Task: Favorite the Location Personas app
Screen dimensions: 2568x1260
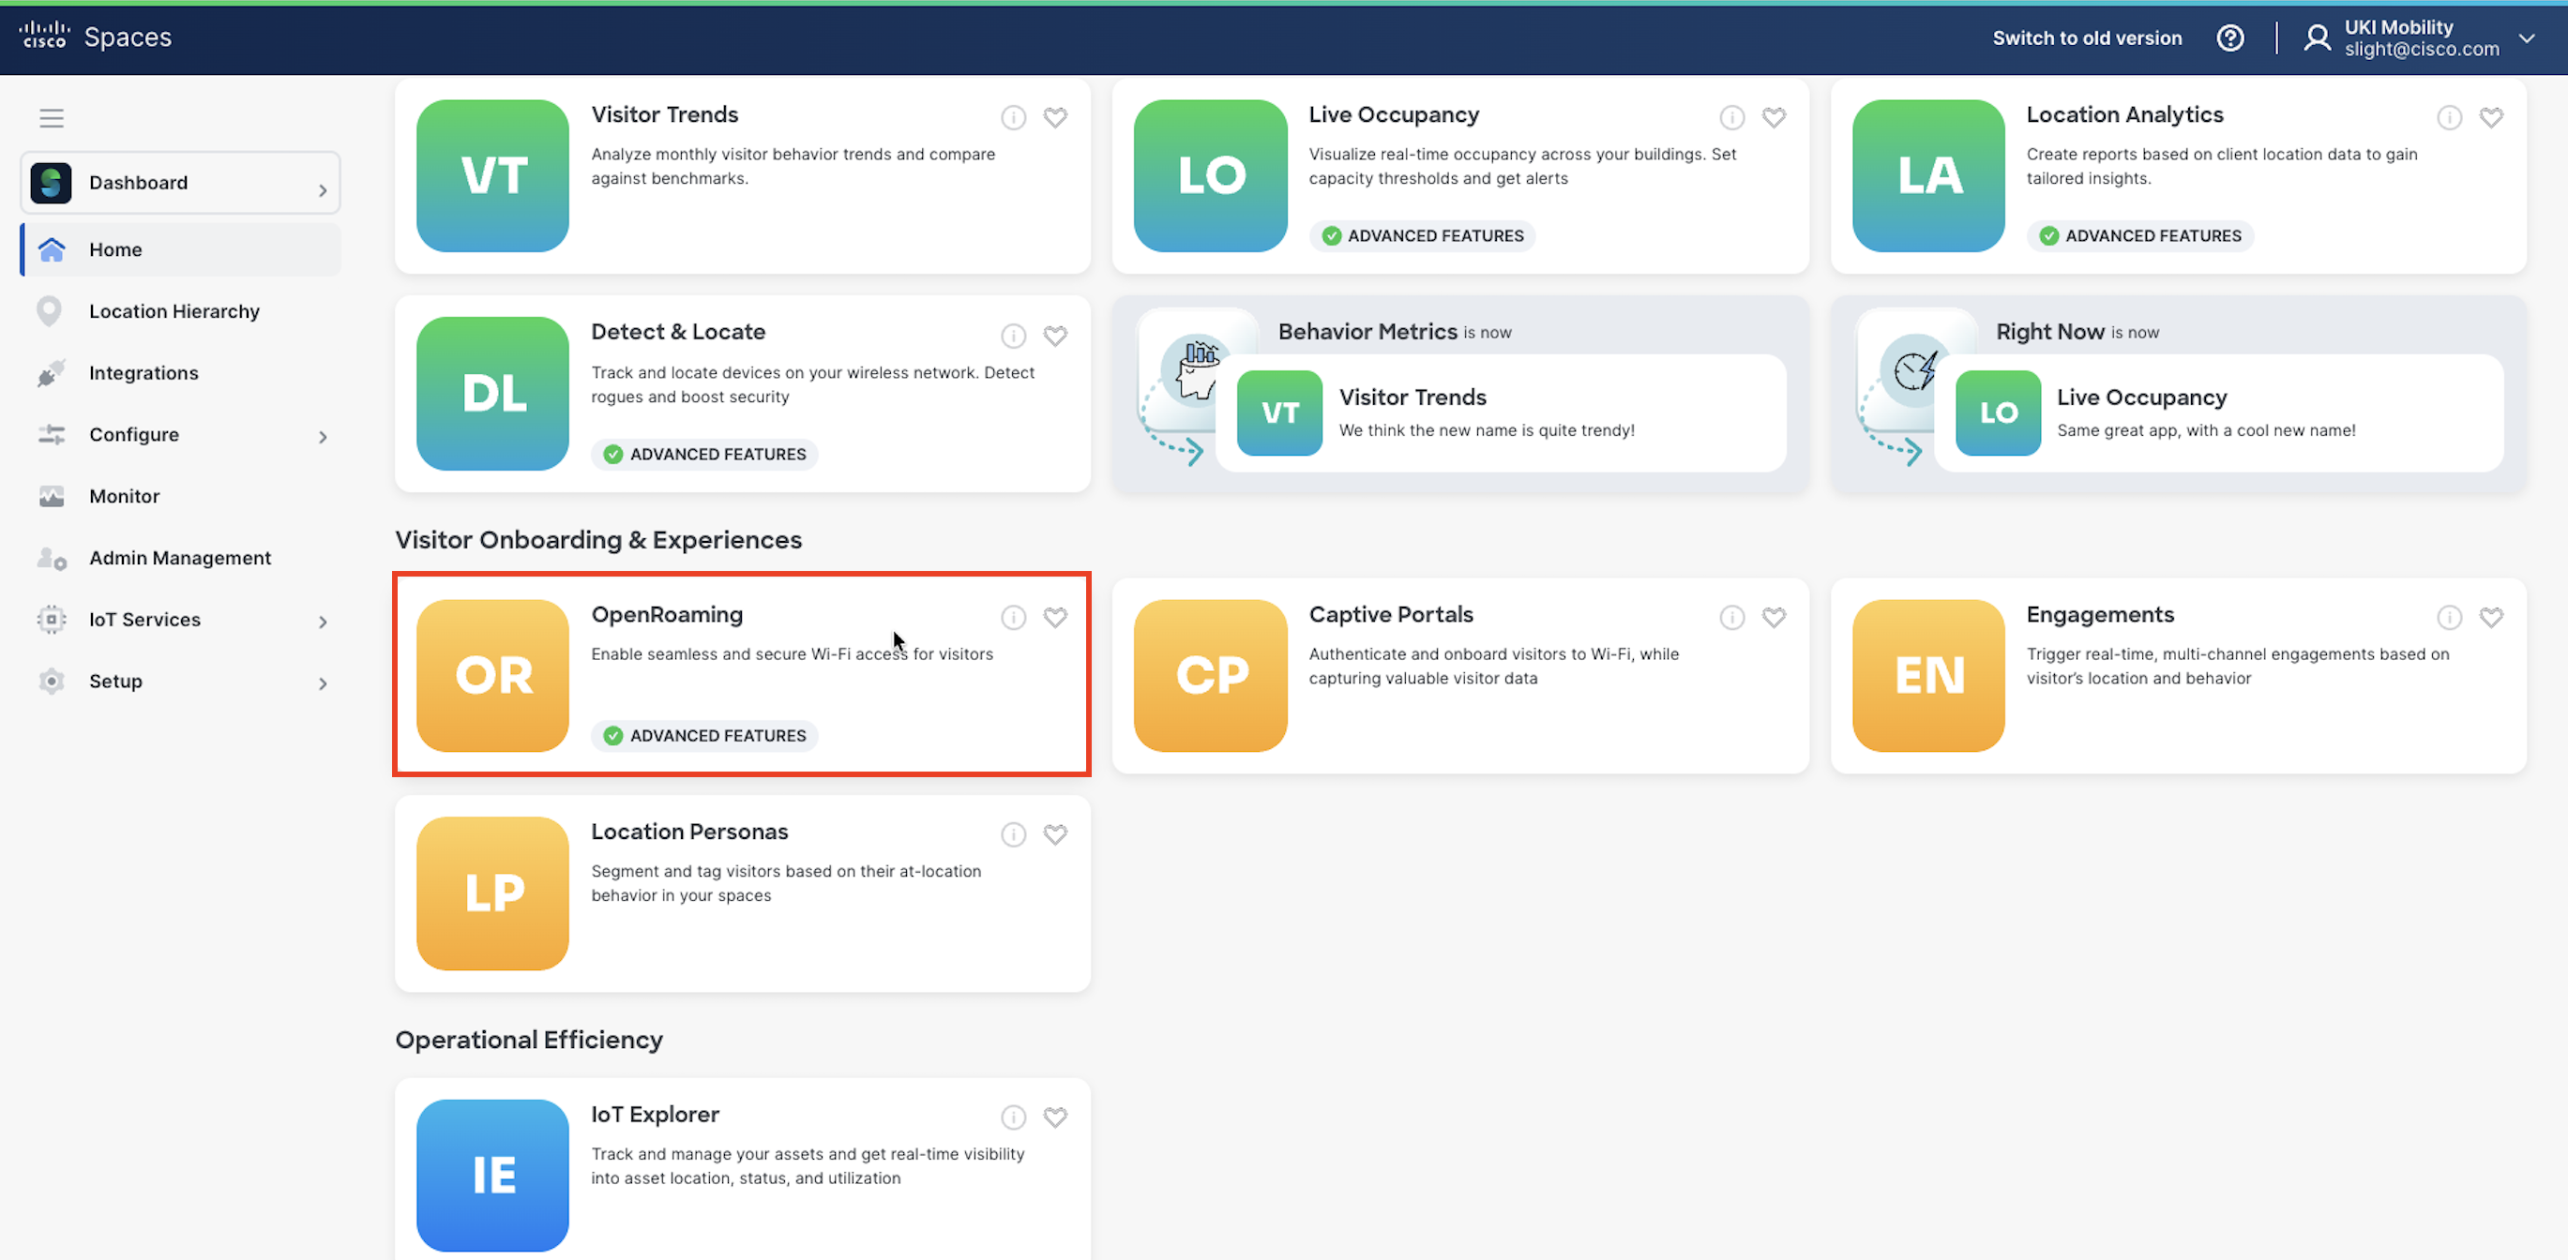Action: click(1055, 834)
